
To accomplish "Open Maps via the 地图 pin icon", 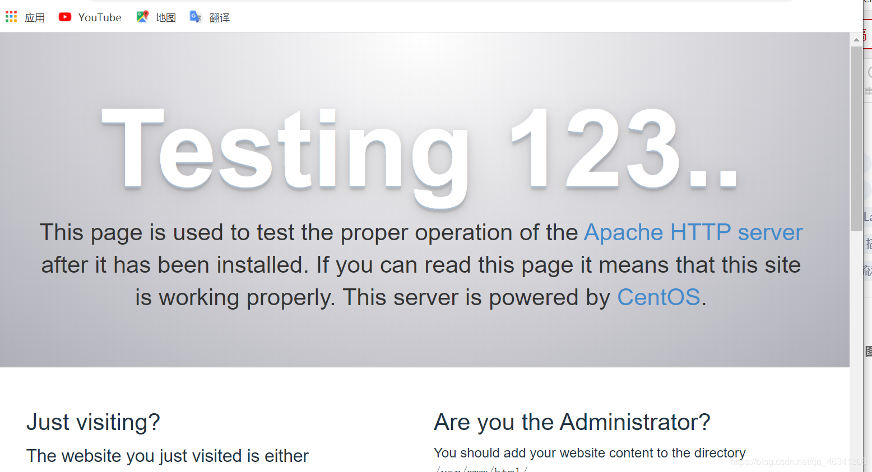I will 142,16.
